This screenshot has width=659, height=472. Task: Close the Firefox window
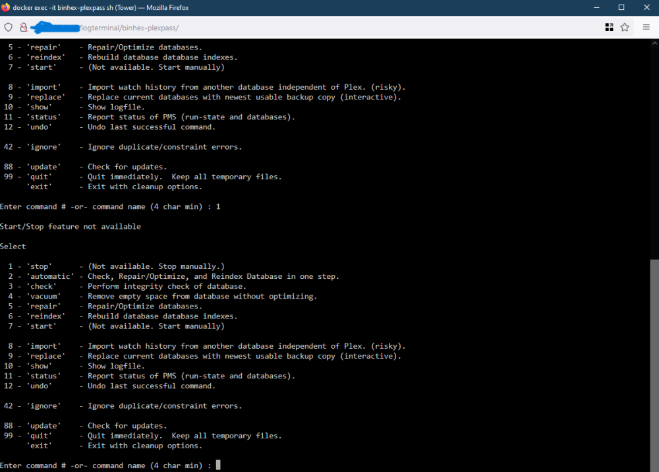click(x=647, y=7)
